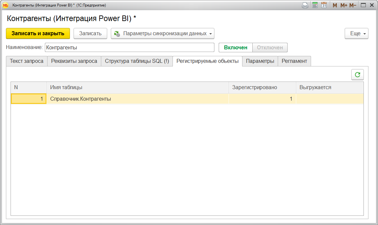378x225 pixels.
Task: Click the M- memory subtract button
Action: (353, 5)
